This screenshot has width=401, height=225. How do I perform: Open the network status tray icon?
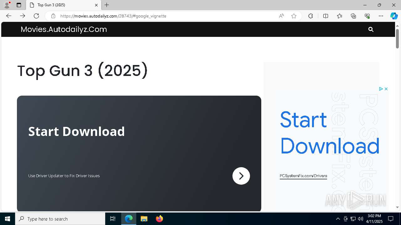tap(353, 219)
